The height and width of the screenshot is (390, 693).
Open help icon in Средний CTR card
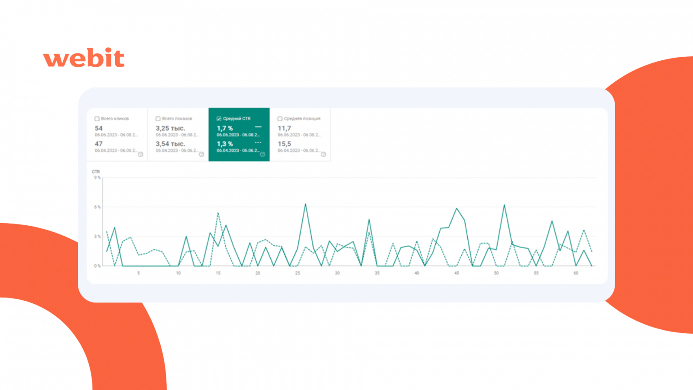click(x=262, y=154)
